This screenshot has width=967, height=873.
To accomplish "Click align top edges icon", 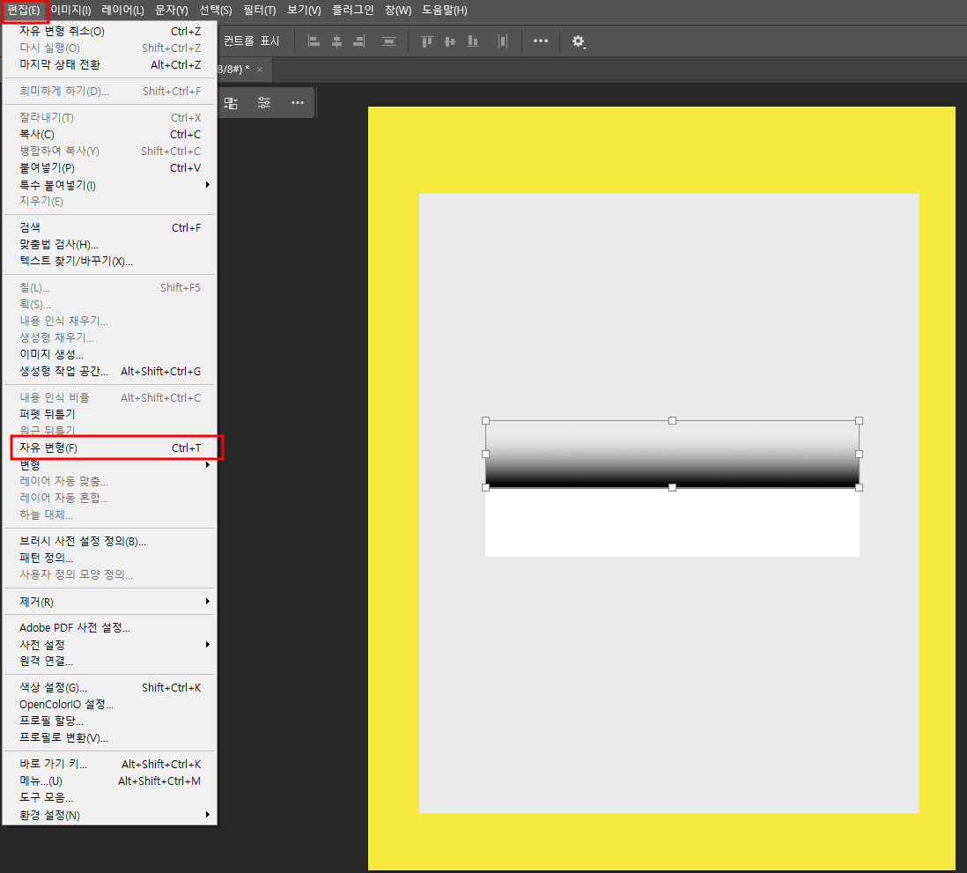I will click(427, 41).
